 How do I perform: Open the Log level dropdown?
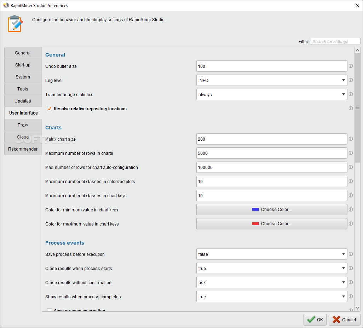[272, 80]
